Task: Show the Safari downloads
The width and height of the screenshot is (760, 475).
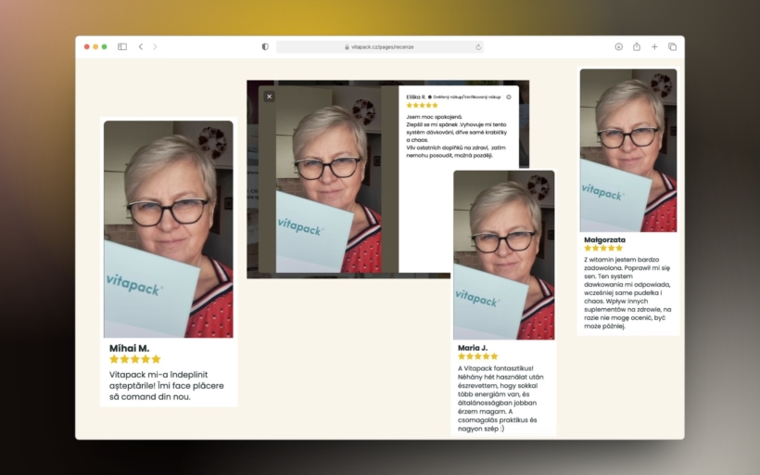Action: 618,46
